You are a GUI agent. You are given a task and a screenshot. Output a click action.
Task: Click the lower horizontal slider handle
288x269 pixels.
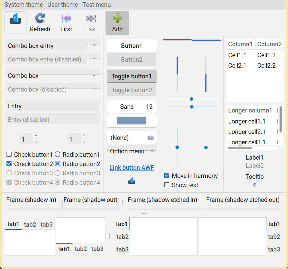tap(192, 107)
